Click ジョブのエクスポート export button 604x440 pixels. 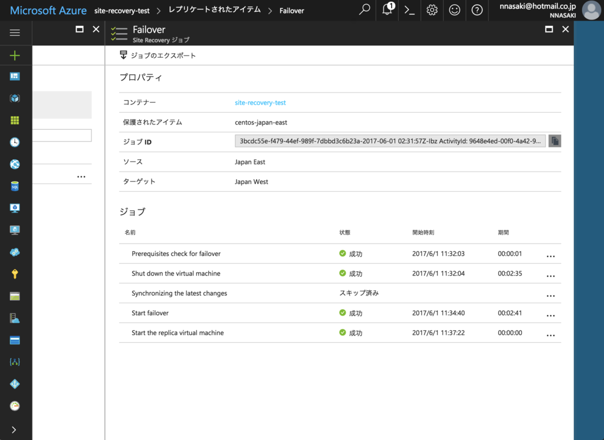(x=157, y=55)
